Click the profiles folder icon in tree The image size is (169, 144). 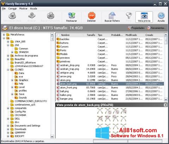(16, 91)
